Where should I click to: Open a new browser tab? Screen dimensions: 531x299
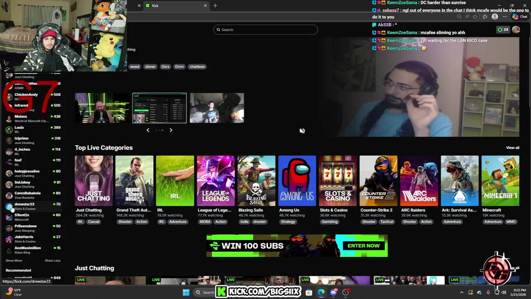[215, 5]
